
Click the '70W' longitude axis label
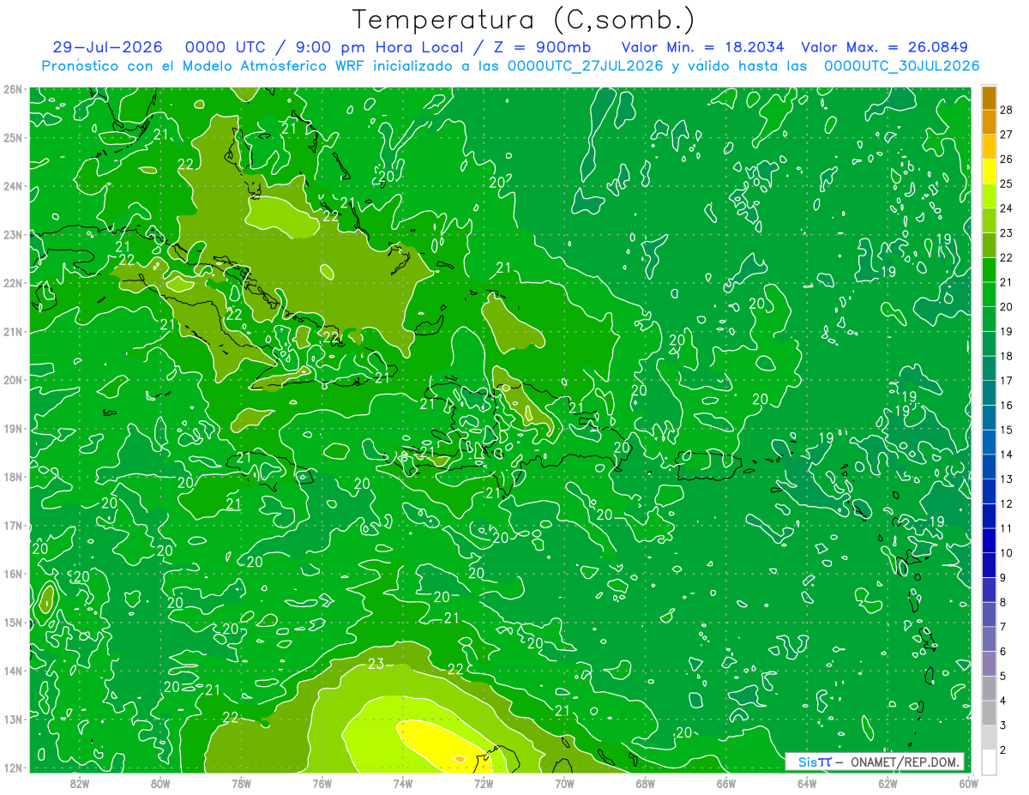[564, 783]
